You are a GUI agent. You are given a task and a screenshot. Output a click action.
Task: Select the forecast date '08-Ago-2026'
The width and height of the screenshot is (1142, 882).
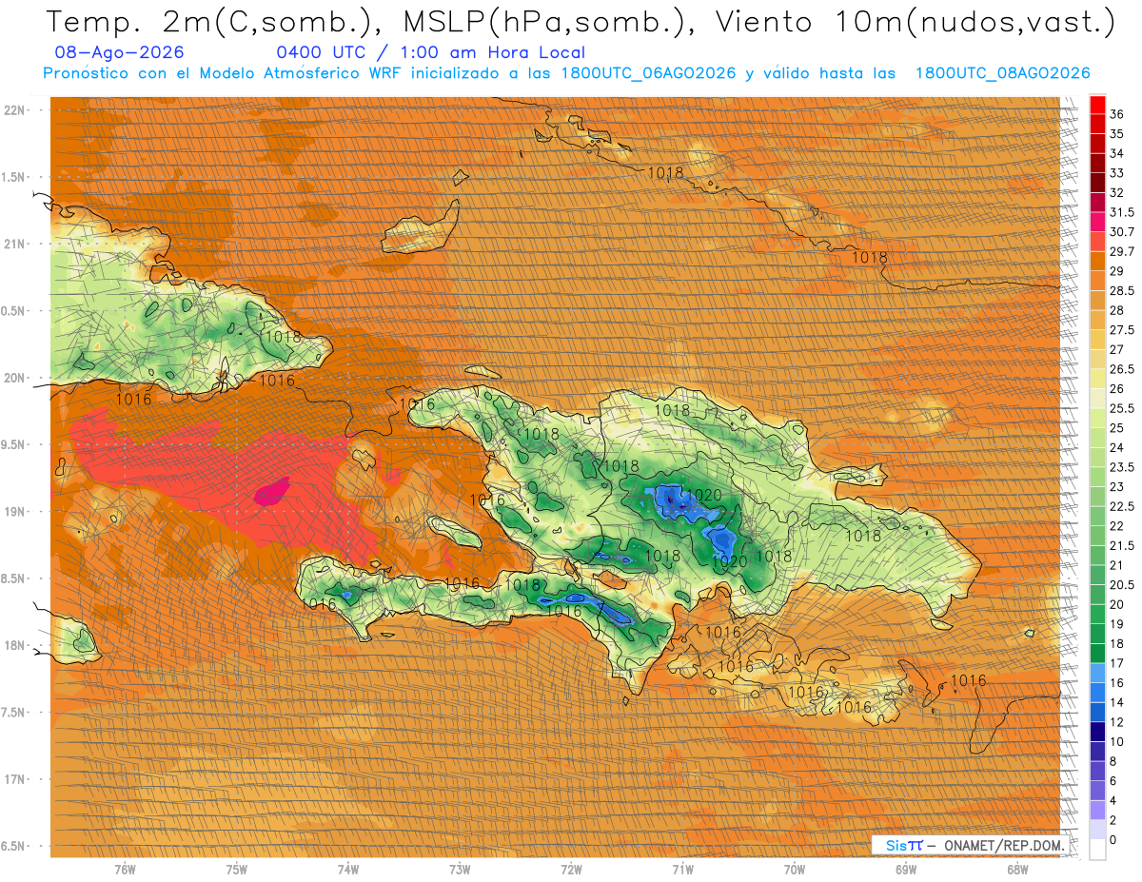point(120,52)
